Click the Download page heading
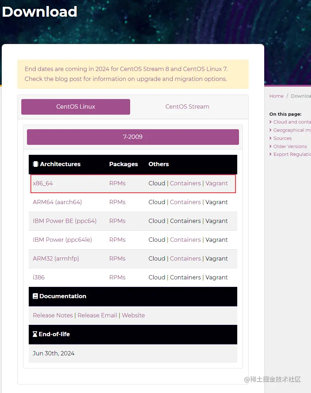 (x=40, y=11)
